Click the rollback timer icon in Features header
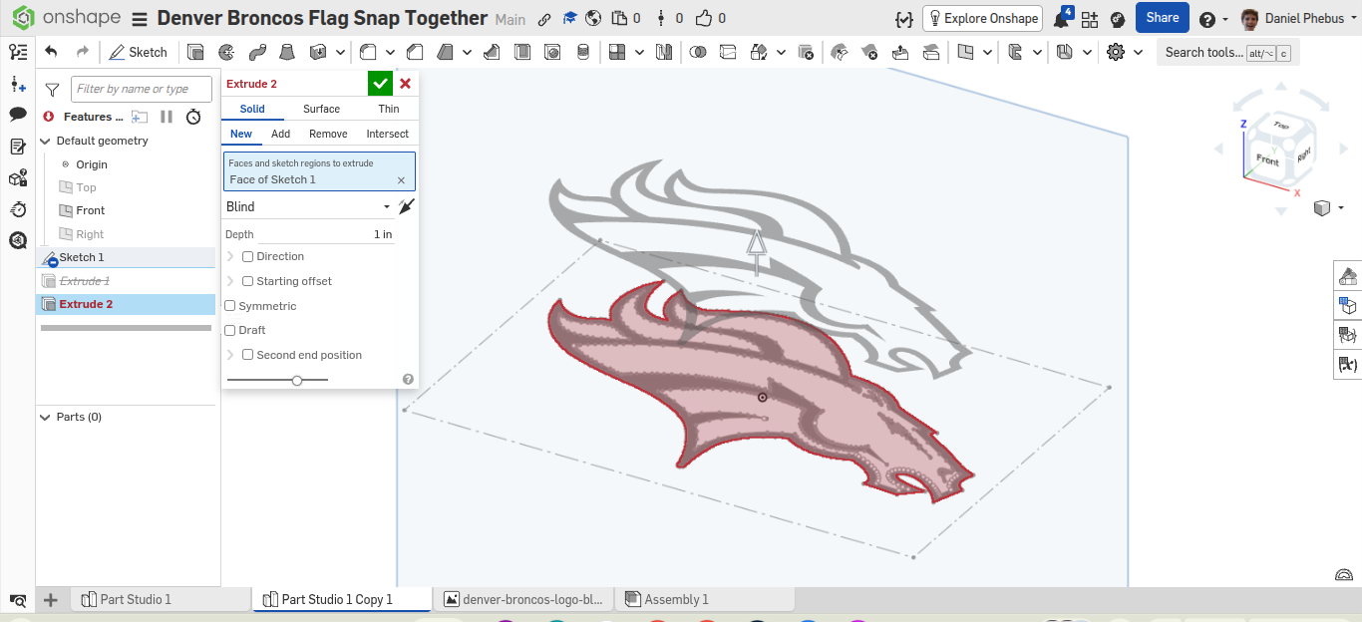This screenshot has height=622, width=1362. (x=193, y=117)
